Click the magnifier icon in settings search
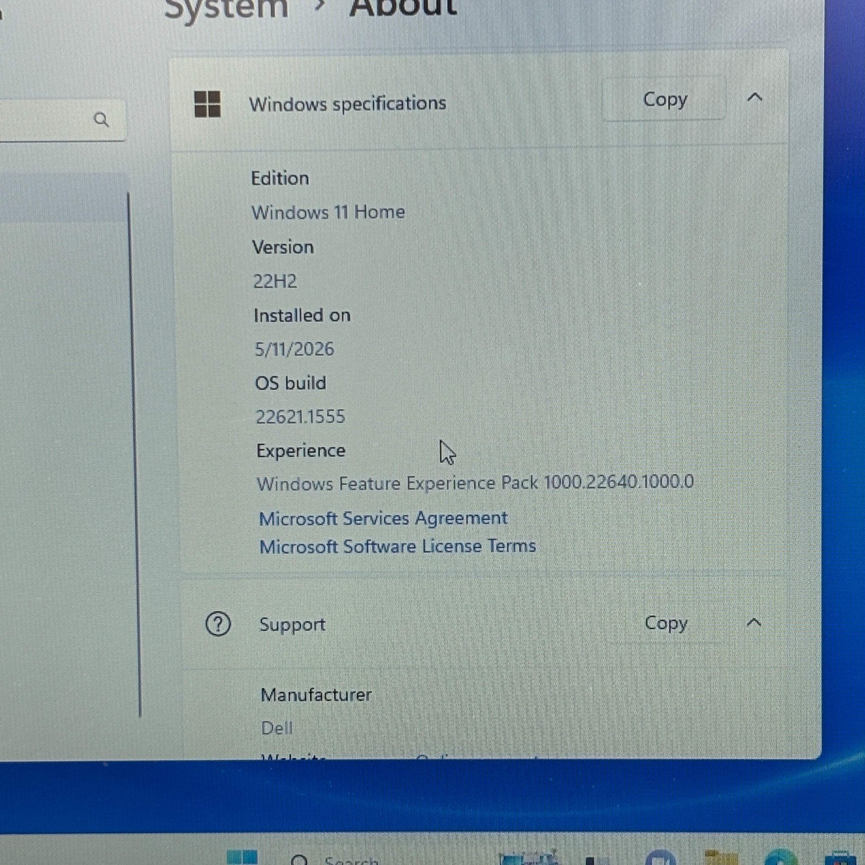Screen dimensions: 865x865 tap(101, 119)
